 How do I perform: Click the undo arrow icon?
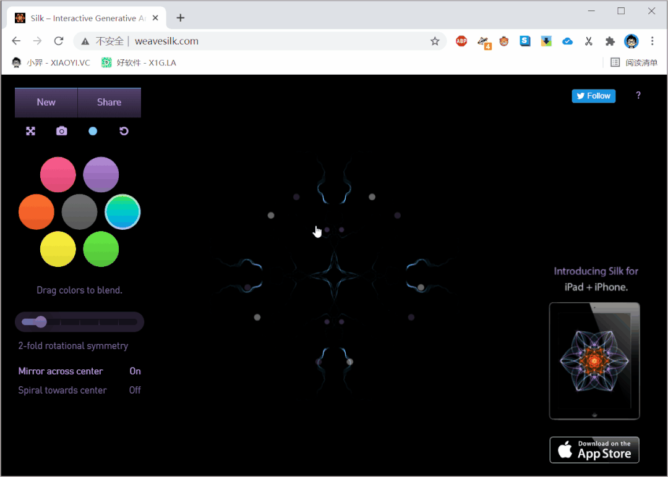tap(124, 131)
